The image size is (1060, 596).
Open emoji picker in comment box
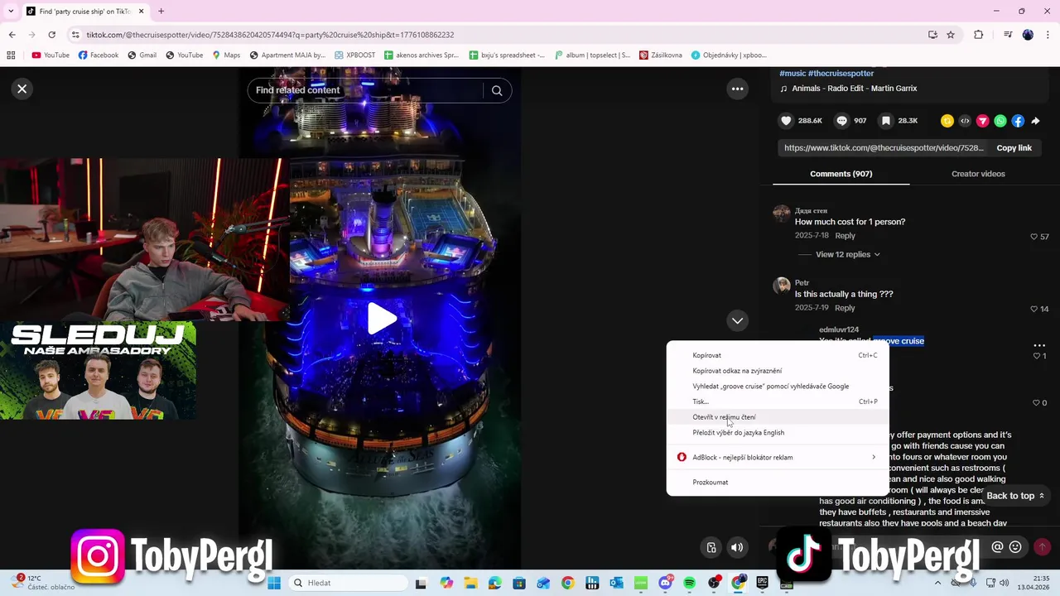click(x=1015, y=547)
